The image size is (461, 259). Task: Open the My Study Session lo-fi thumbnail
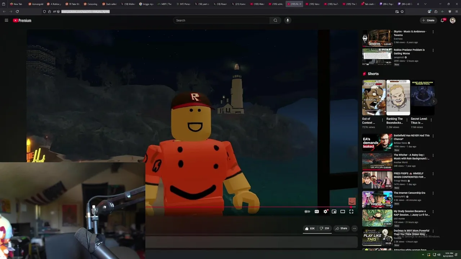(x=377, y=218)
